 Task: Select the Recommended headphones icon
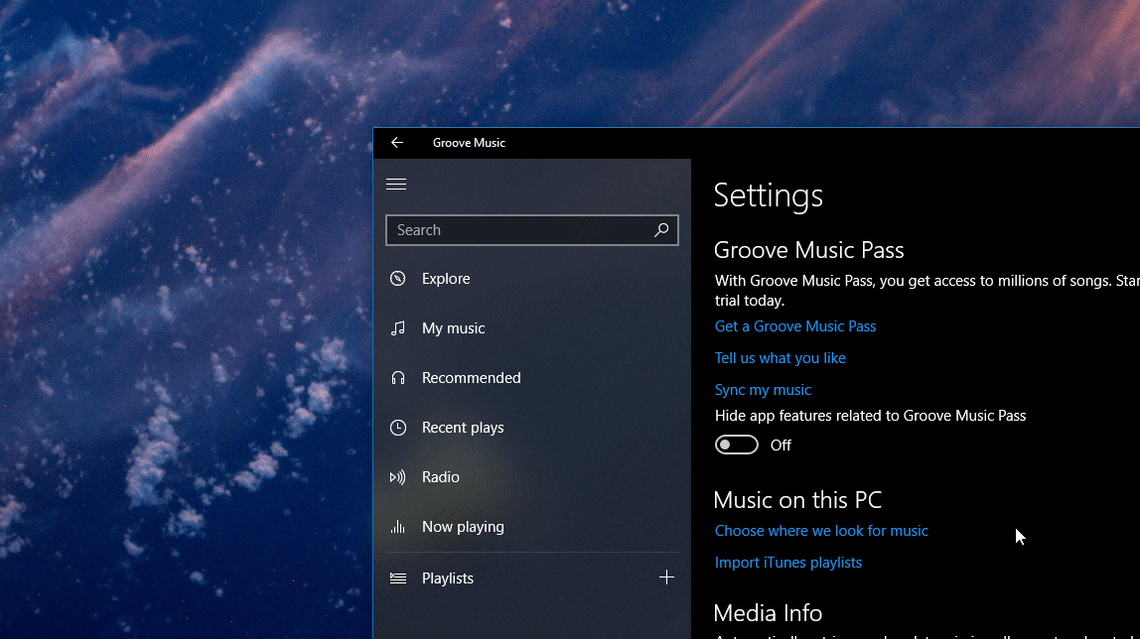tap(398, 378)
